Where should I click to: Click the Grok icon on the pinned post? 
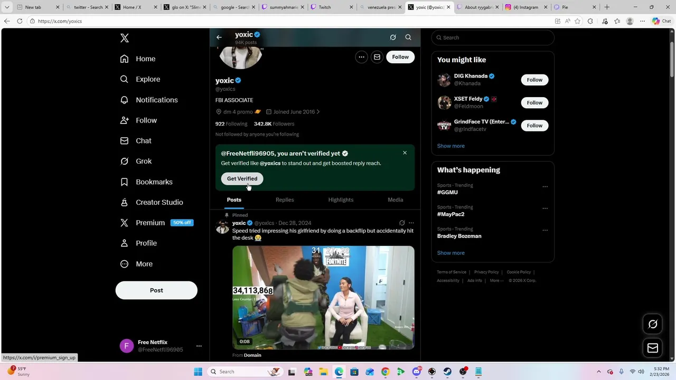[402, 223]
